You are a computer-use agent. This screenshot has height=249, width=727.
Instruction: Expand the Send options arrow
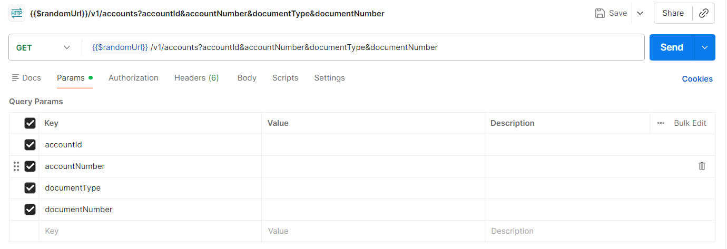tap(705, 47)
